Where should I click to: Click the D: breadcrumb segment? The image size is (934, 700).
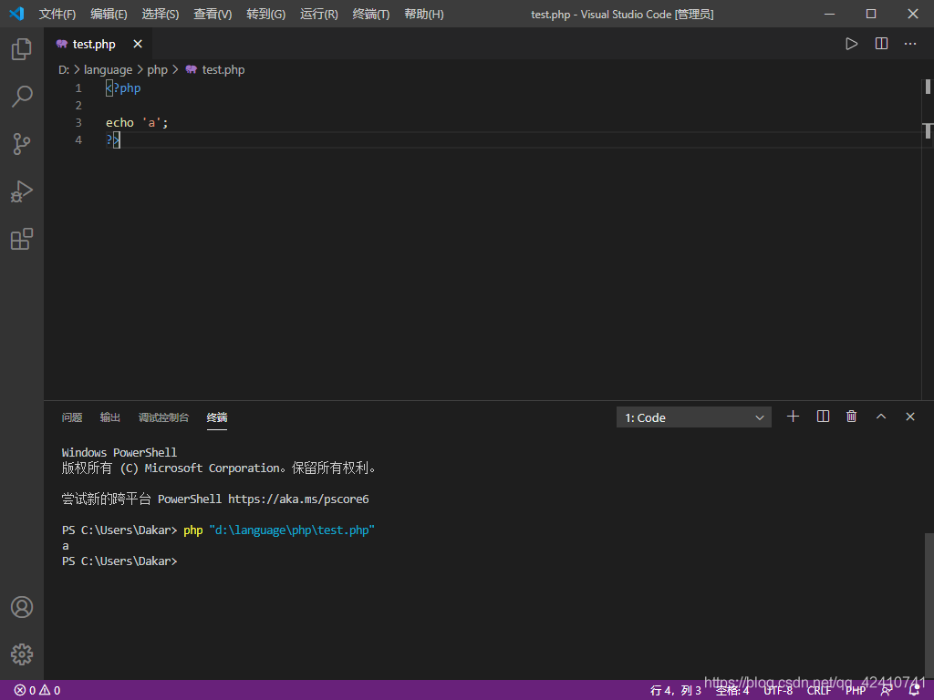[64, 69]
